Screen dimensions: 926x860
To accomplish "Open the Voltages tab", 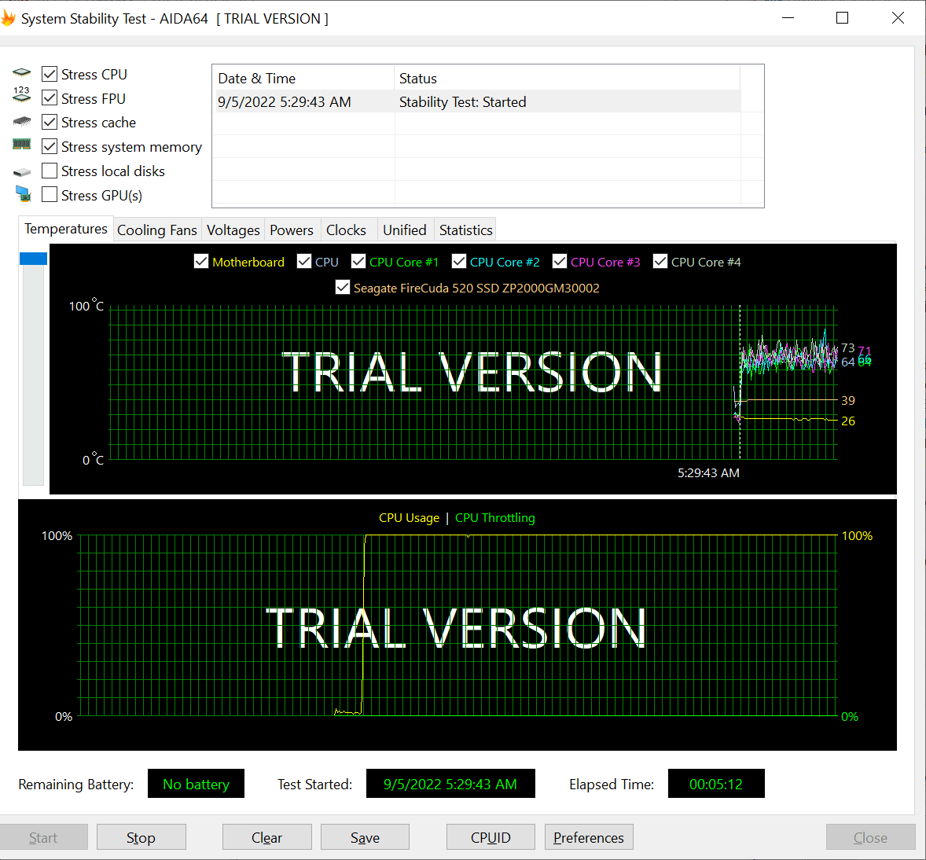I will [x=233, y=230].
